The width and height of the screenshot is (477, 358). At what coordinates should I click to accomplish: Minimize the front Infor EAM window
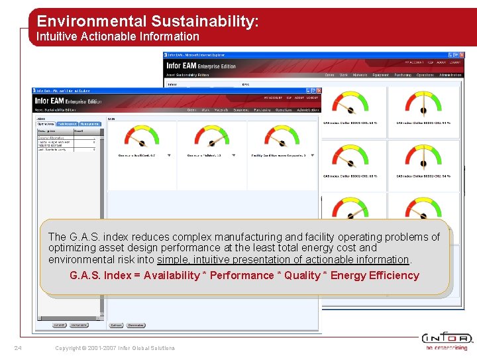(x=308, y=91)
